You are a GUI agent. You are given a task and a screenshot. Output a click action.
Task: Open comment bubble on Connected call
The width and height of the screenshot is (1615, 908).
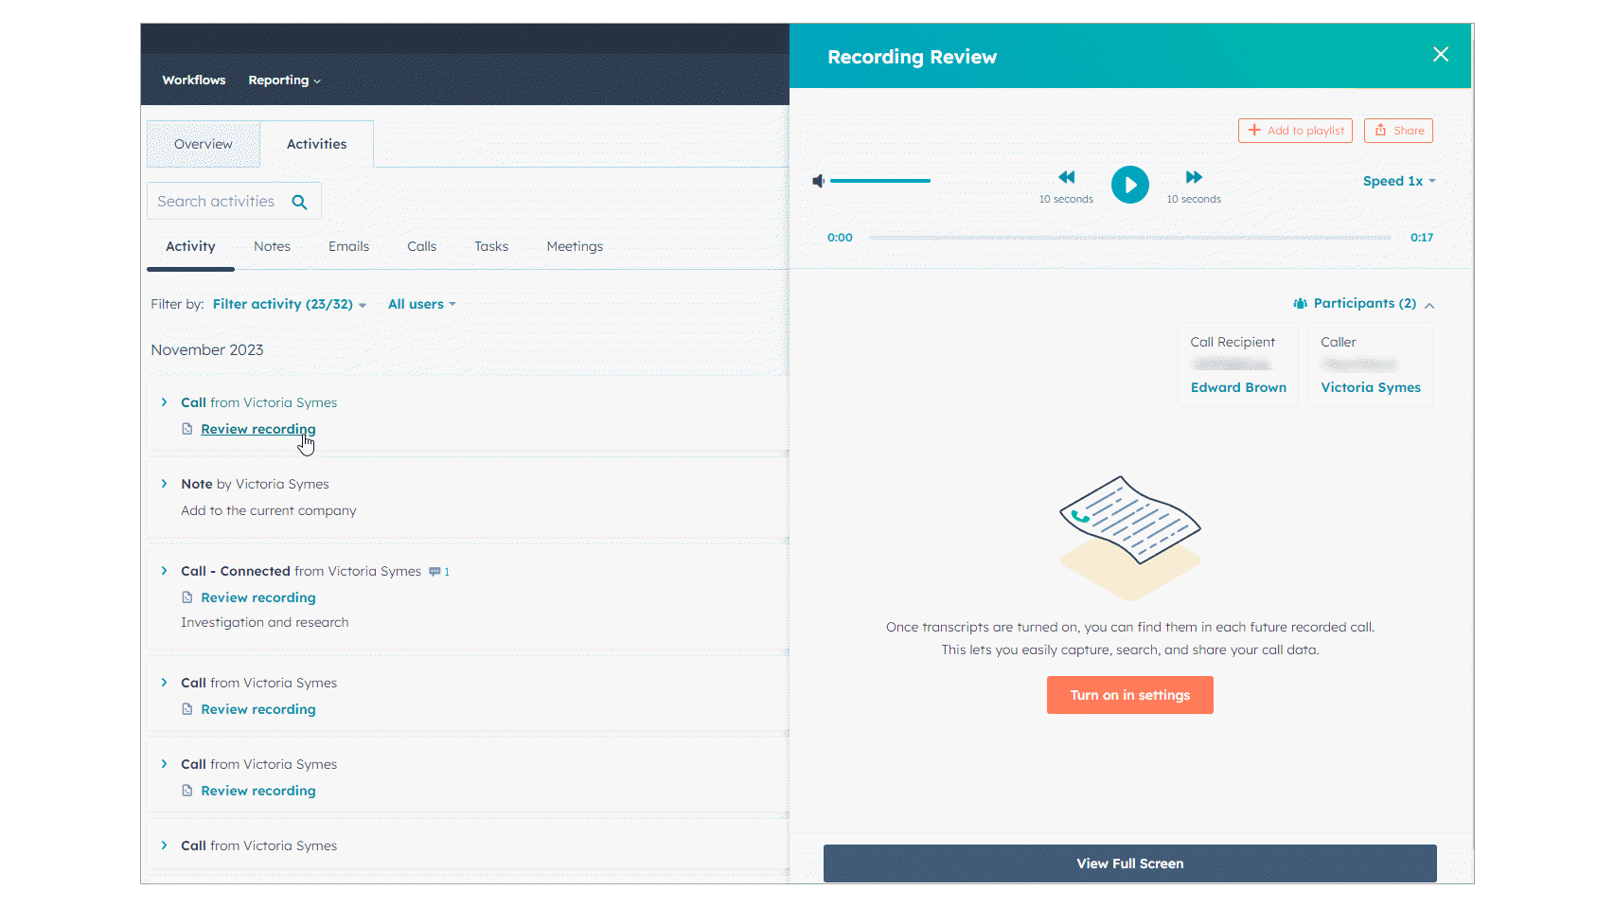tap(435, 572)
